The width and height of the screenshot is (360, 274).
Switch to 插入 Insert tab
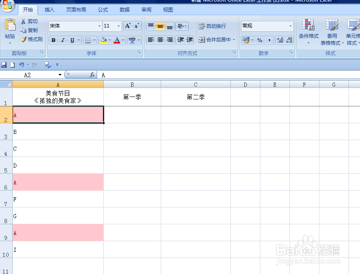pos(49,10)
